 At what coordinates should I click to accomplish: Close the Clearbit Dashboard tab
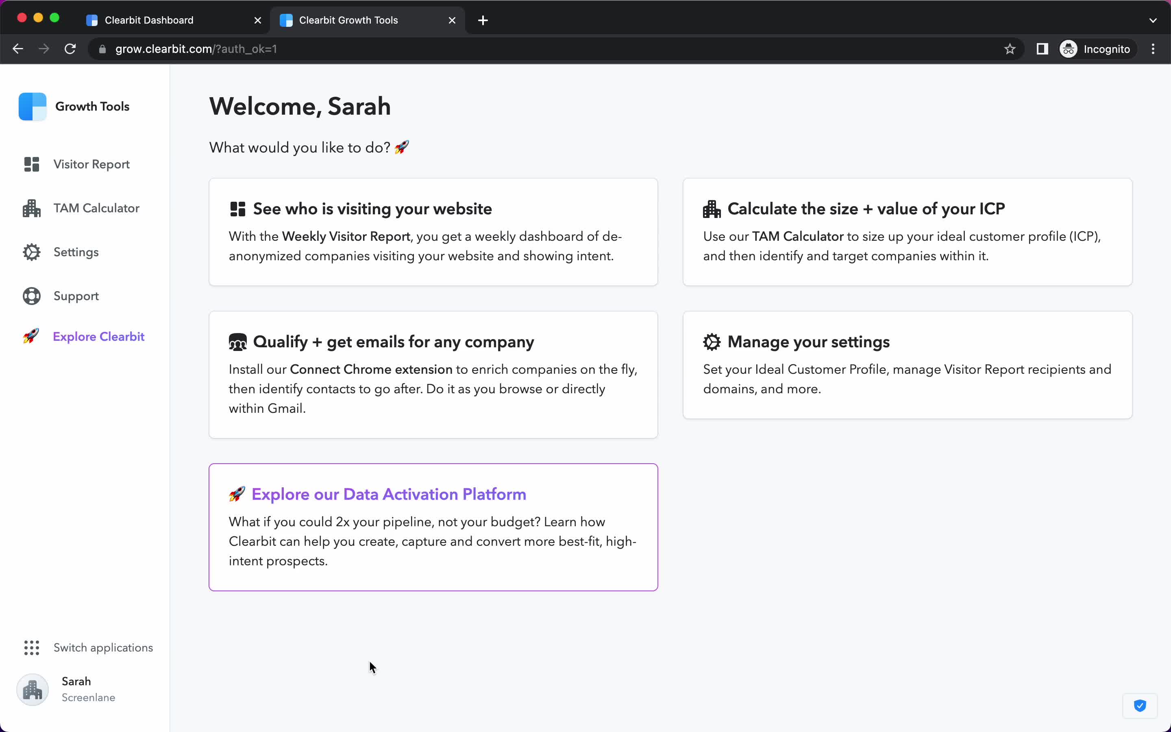[x=258, y=20]
